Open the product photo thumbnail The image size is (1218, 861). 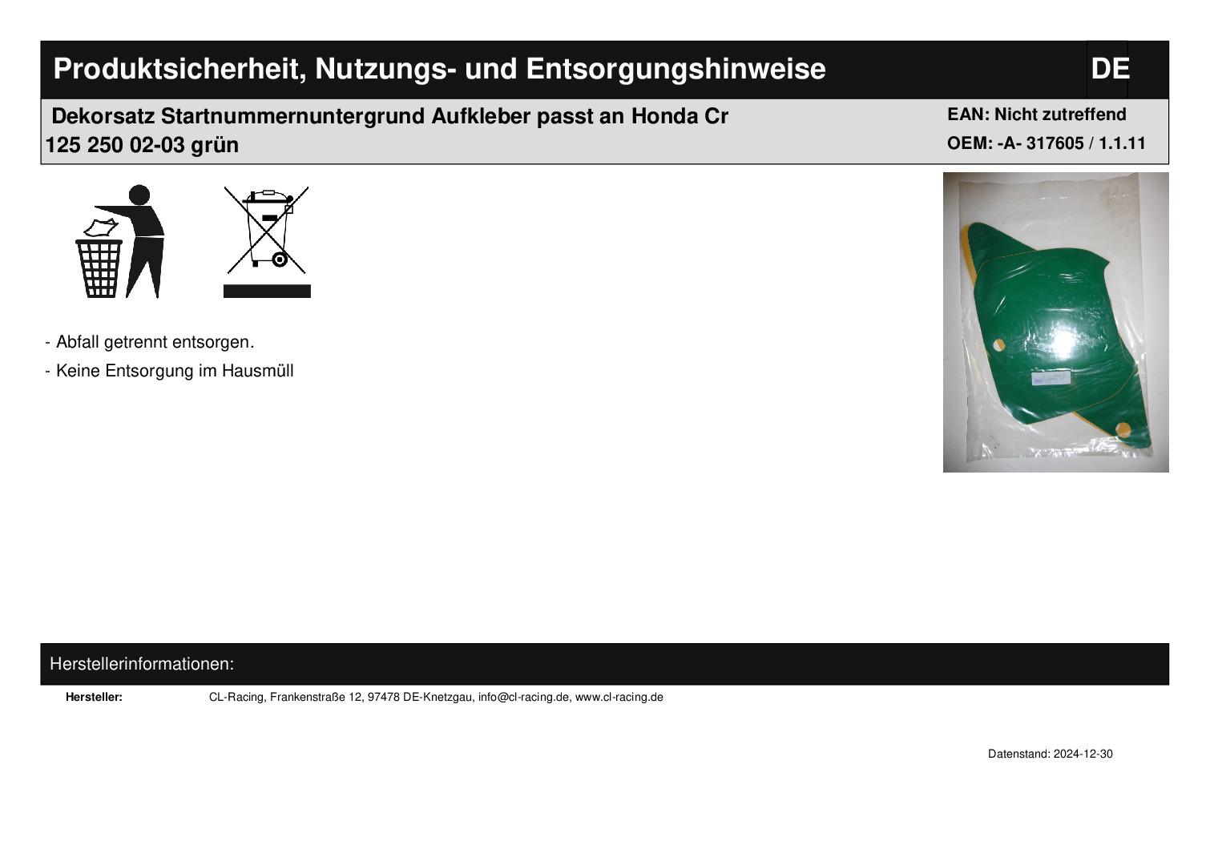click(1055, 322)
